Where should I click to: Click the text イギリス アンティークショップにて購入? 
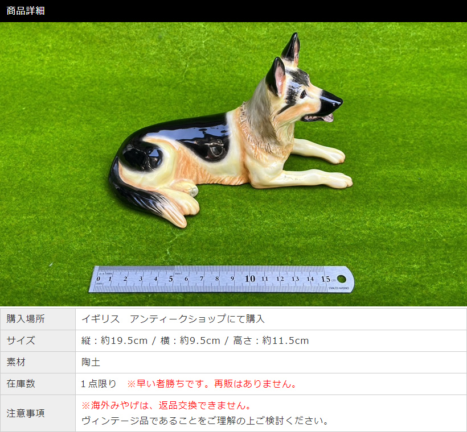click(173, 319)
